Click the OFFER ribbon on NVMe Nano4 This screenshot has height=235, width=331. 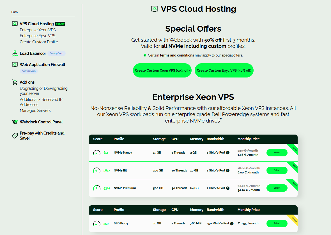click(293, 148)
